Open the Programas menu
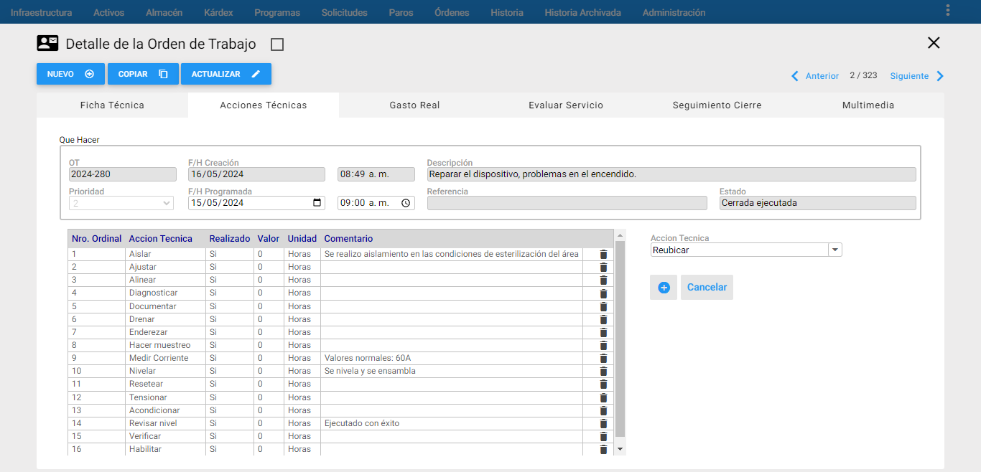Image resolution: width=981 pixels, height=472 pixels. (x=277, y=12)
